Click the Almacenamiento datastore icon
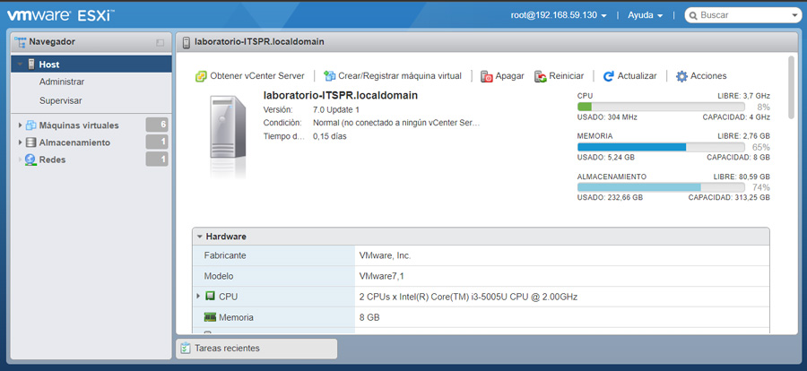 [30, 142]
